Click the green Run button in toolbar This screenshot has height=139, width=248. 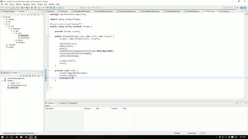[x=22, y=8]
